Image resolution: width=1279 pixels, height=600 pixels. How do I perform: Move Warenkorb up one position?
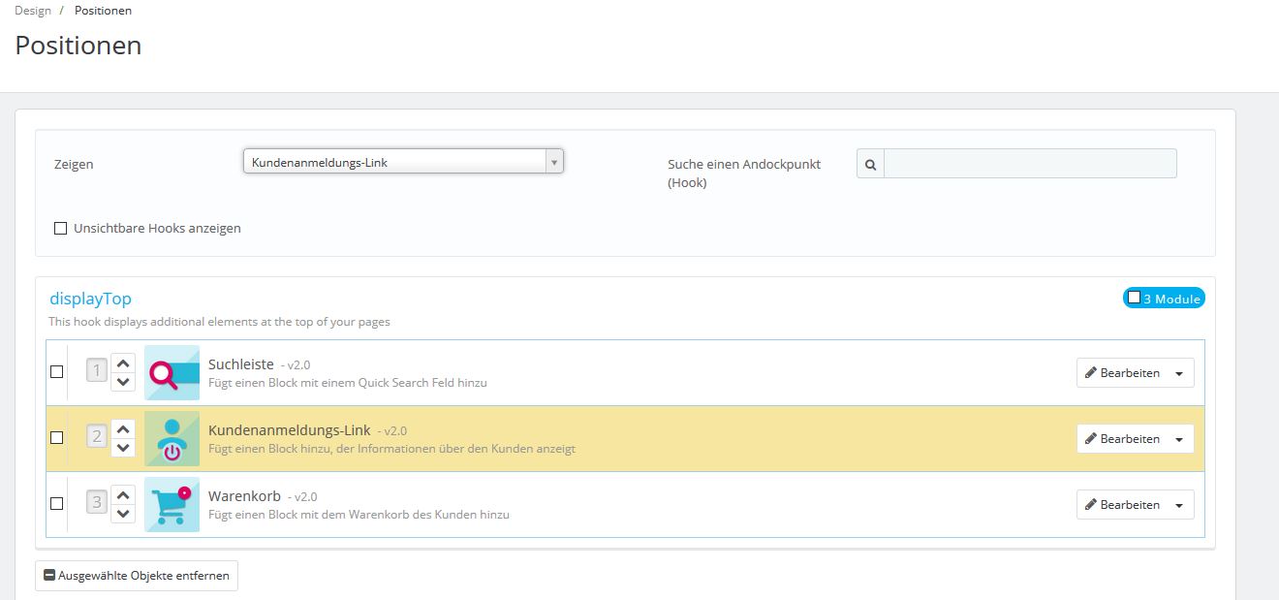pos(123,494)
